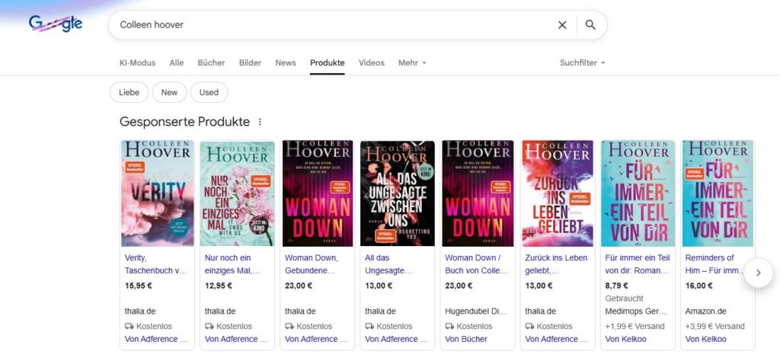780x361 pixels.
Task: Toggle the Liebe filter chip
Action: 129,92
